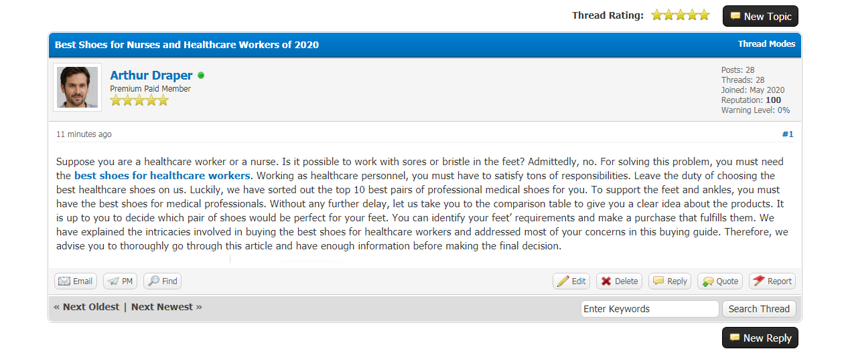
Task: Edit the post via pencil icon
Action: point(563,281)
